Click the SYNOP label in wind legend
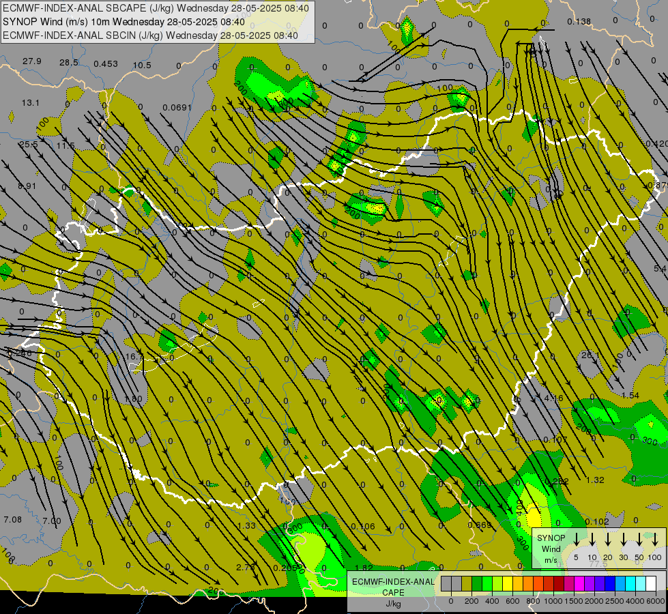 pyautogui.click(x=551, y=538)
